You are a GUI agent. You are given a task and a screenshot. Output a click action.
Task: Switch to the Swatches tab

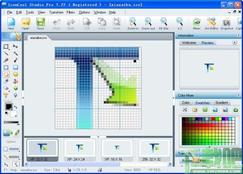pos(202,103)
